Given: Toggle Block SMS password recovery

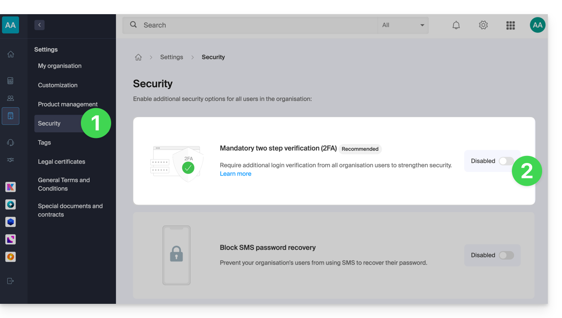Looking at the screenshot, I should point(506,255).
